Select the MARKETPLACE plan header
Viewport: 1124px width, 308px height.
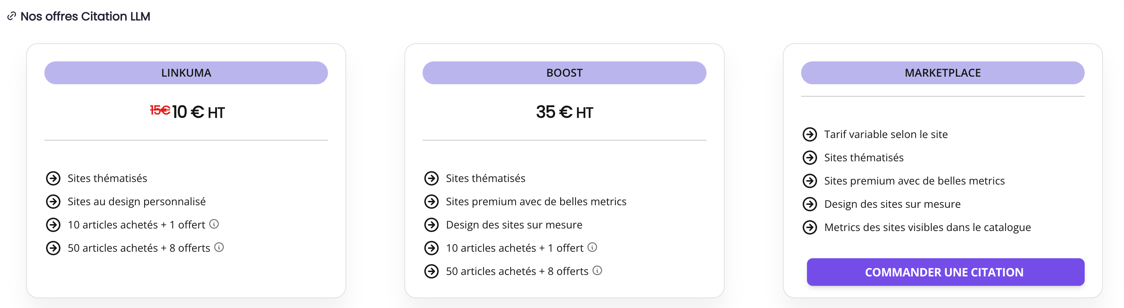(x=942, y=73)
